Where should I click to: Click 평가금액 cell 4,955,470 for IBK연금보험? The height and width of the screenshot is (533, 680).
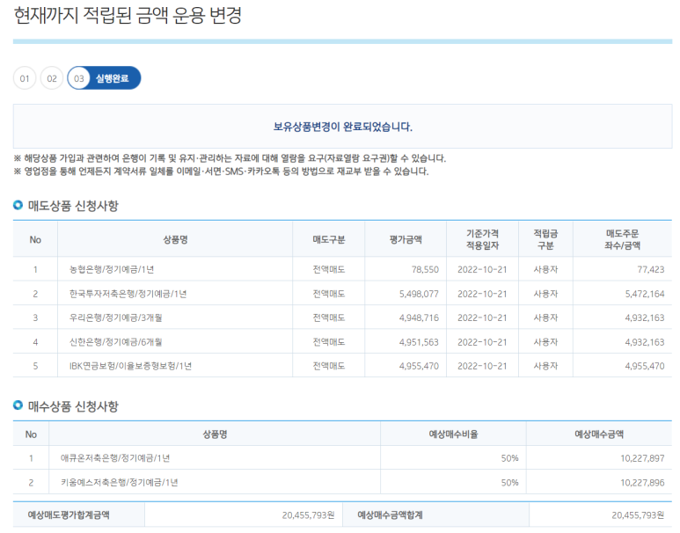pos(419,366)
